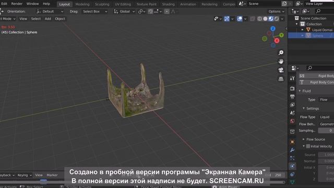Expand the Liquid Domain outliner item
Screen dimensions: 334x188
point(303,30)
